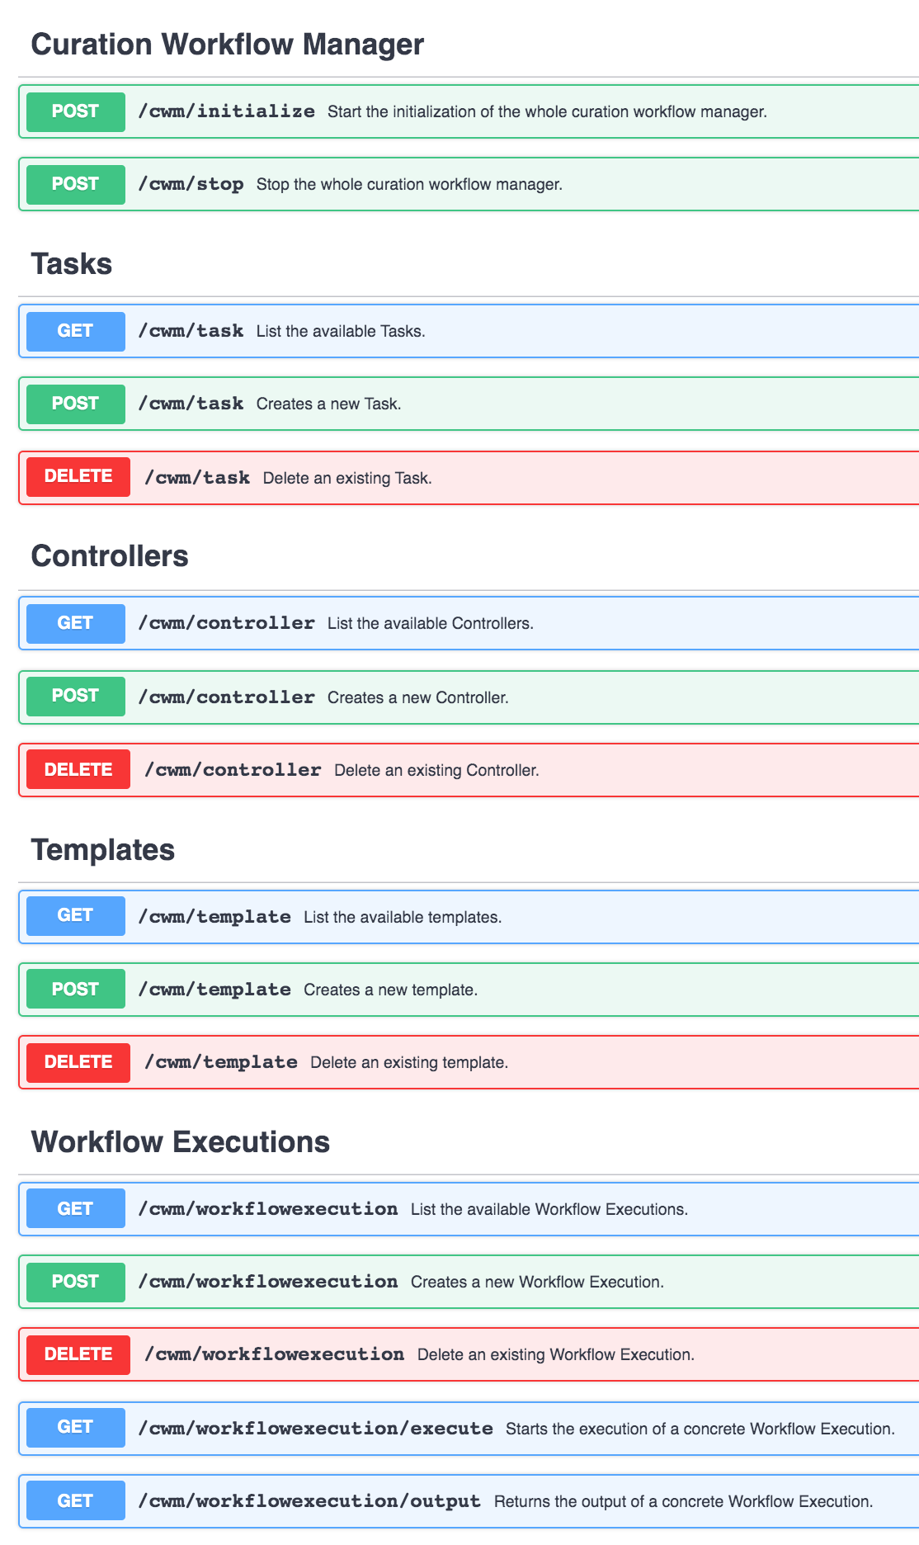The width and height of the screenshot is (919, 1545).
Task: Expand Delete an existing template operation
Action: [x=469, y=1062]
